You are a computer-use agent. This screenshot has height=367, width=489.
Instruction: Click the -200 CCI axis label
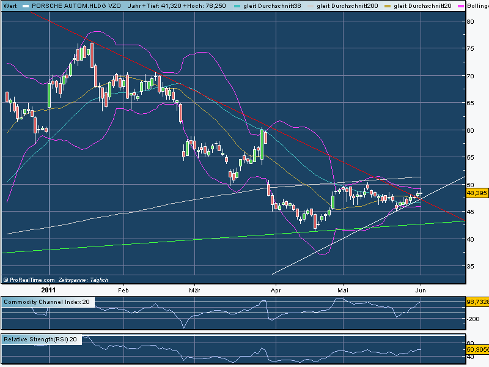473,319
